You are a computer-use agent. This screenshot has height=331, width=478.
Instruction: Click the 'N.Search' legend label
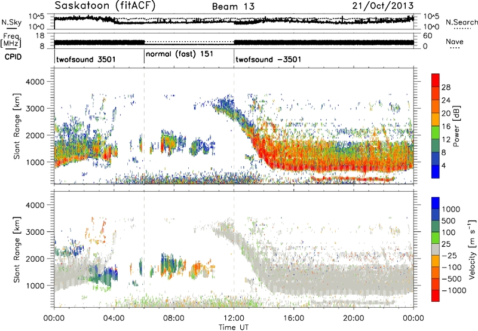pos(461,22)
